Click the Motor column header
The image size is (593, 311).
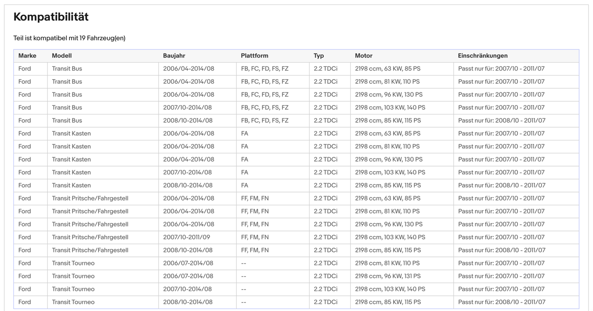tap(364, 56)
